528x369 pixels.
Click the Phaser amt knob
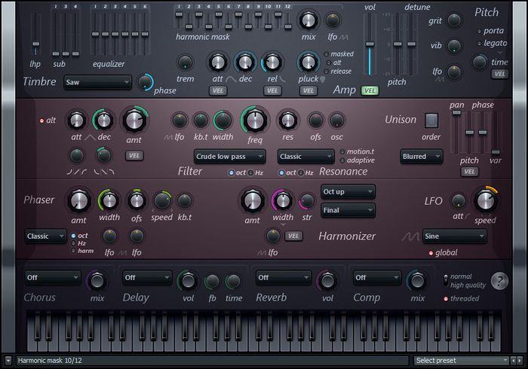click(x=78, y=200)
